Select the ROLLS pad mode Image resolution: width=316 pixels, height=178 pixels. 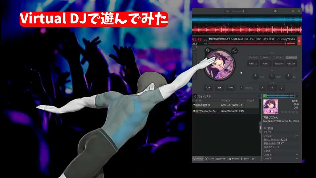[x=266, y=57]
